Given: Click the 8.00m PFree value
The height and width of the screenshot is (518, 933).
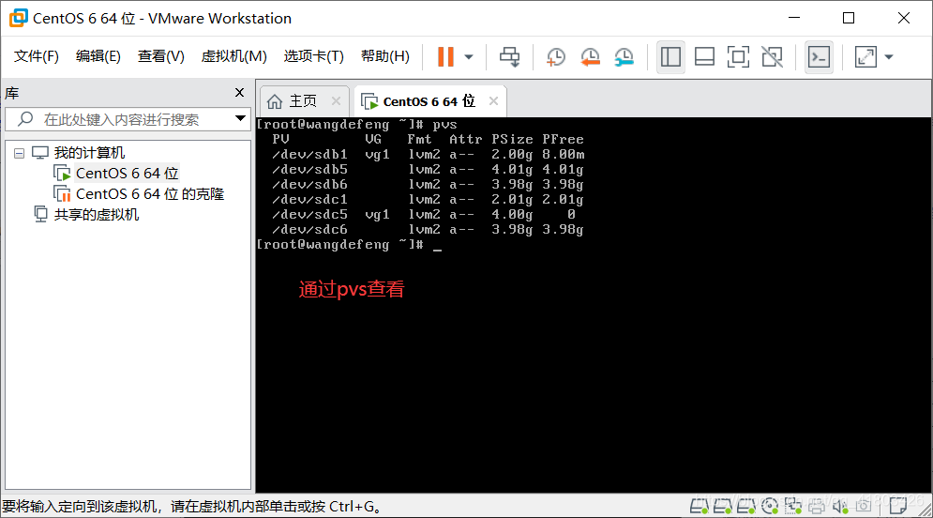Looking at the screenshot, I should (563, 154).
